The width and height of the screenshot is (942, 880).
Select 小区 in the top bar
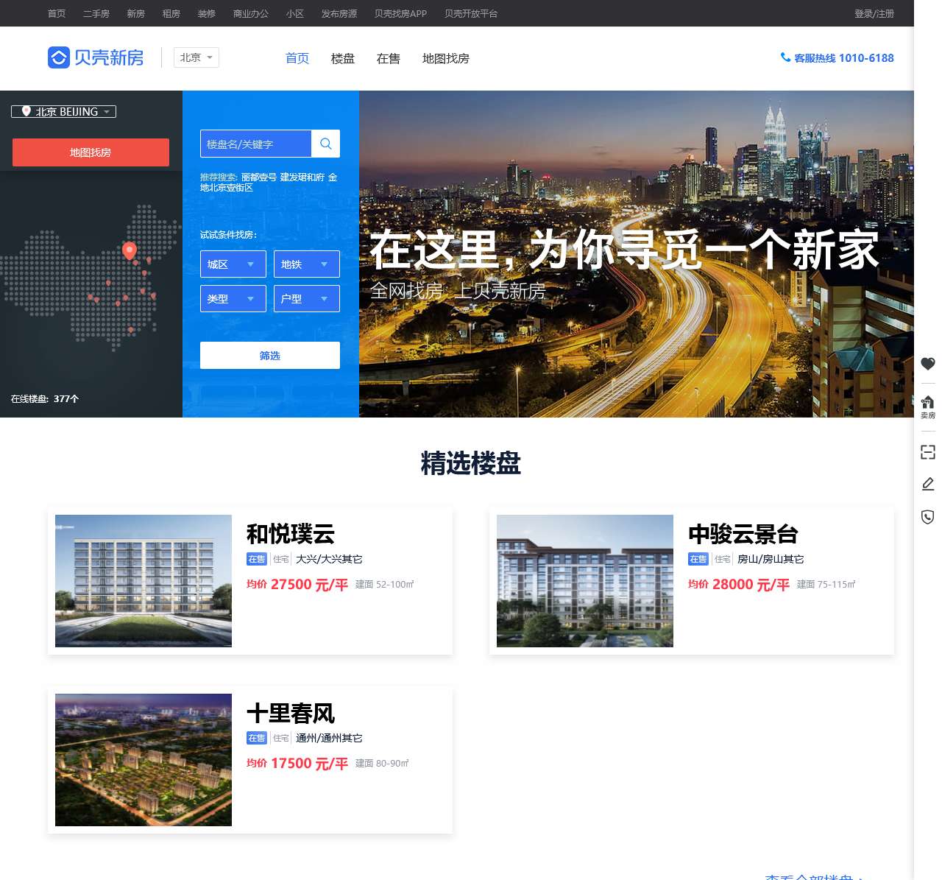pyautogui.click(x=295, y=13)
